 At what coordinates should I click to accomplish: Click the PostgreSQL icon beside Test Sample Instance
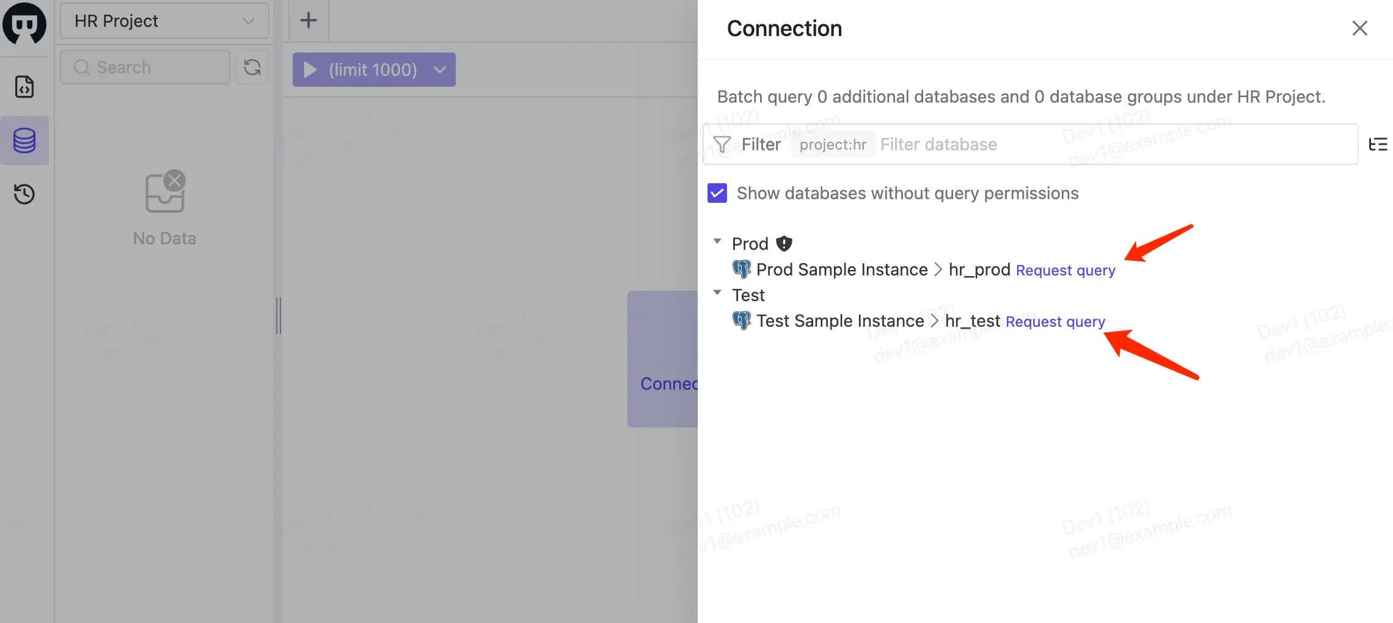(742, 320)
